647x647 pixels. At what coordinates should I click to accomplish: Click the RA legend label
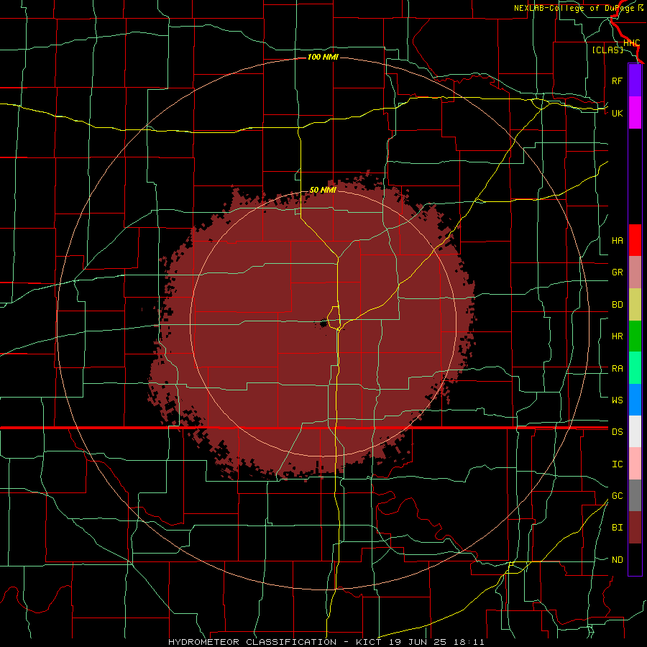click(617, 369)
